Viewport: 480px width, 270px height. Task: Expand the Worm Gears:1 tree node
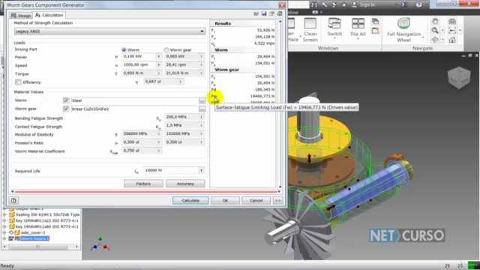coord(4,238)
